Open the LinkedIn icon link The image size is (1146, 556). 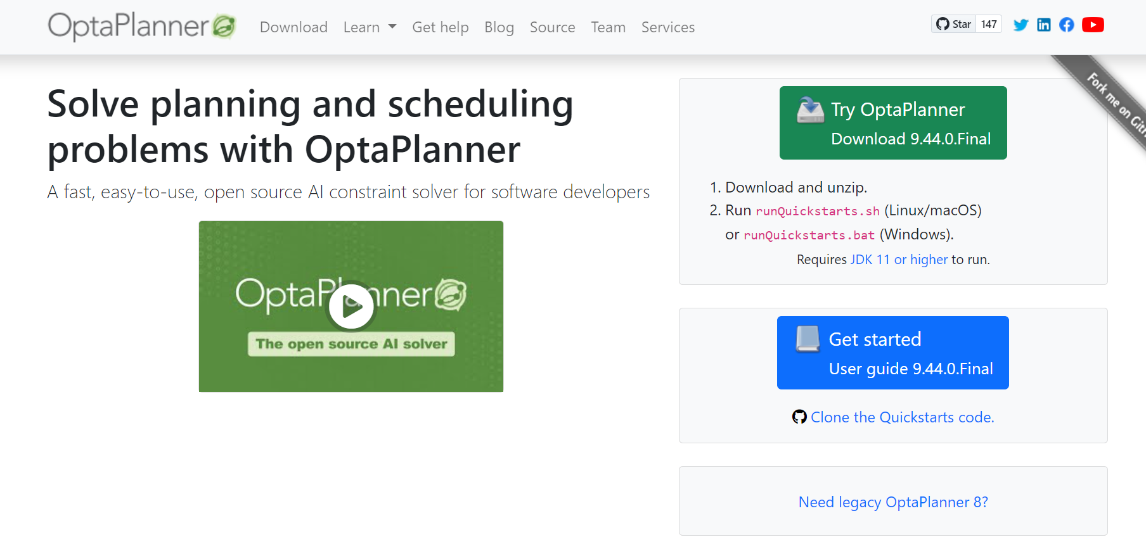pyautogui.click(x=1044, y=25)
